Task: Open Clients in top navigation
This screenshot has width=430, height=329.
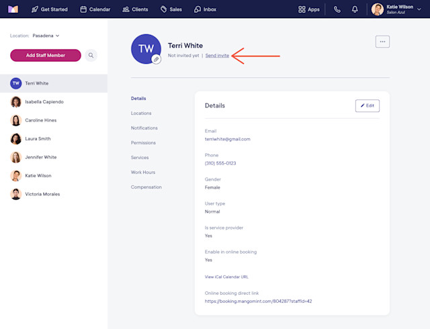Action: 135,9
